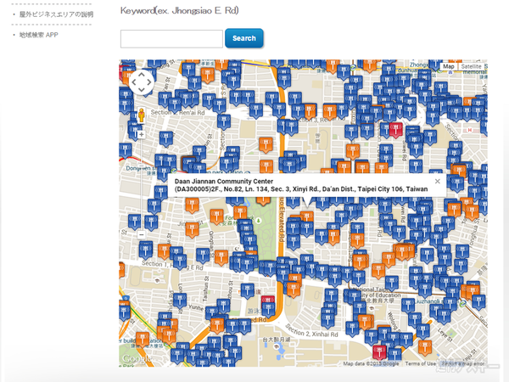
Task: Click the 'Daan Jiannan Community Center' title text
Action: [224, 182]
